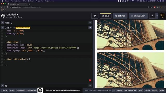
Task: Open the Apps bookmarks shortcut
Action: coord(3,10)
